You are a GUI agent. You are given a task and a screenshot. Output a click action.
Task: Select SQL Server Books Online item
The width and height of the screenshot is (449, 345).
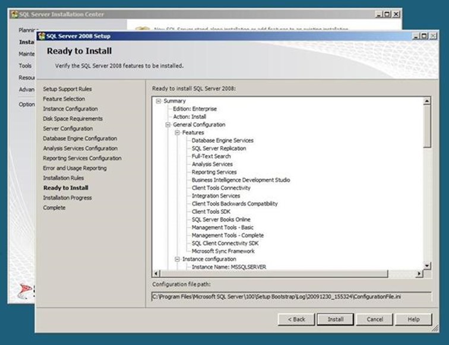(x=221, y=220)
